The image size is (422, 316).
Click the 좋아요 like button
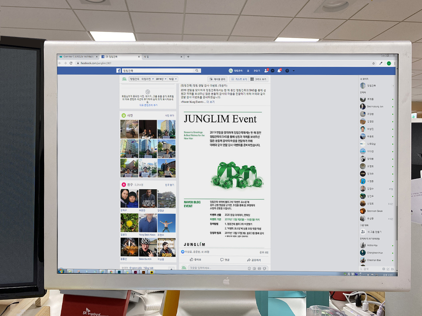point(196,260)
